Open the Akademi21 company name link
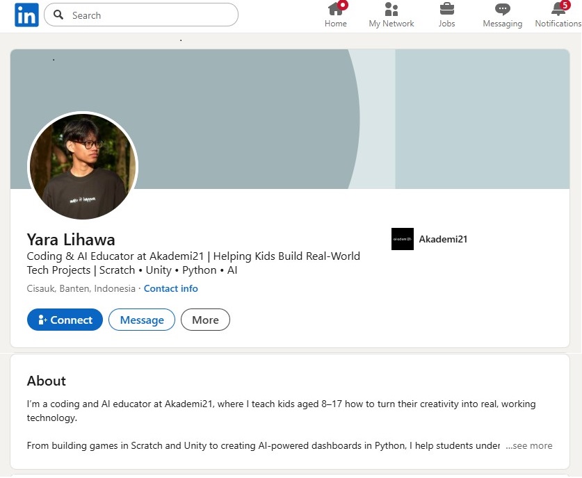 (x=443, y=239)
